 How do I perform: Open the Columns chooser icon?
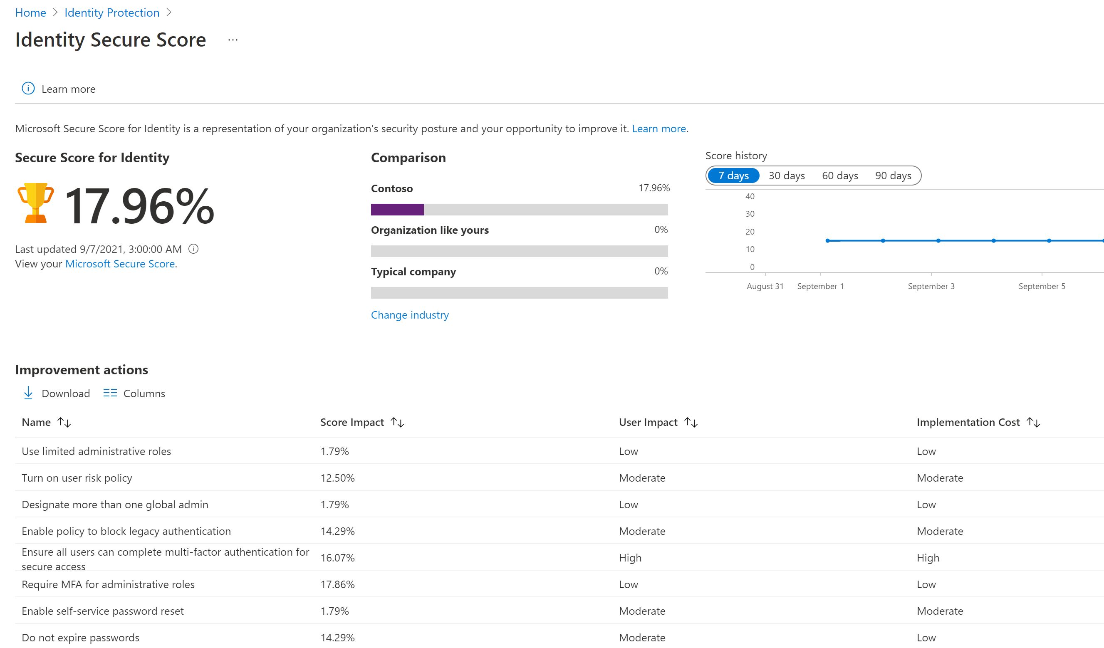click(110, 393)
